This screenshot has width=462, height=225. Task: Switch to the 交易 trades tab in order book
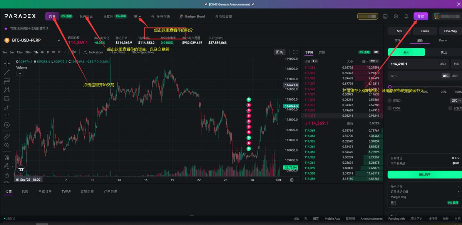coord(321,52)
